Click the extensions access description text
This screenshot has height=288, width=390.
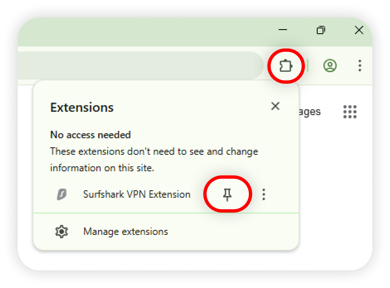click(154, 159)
